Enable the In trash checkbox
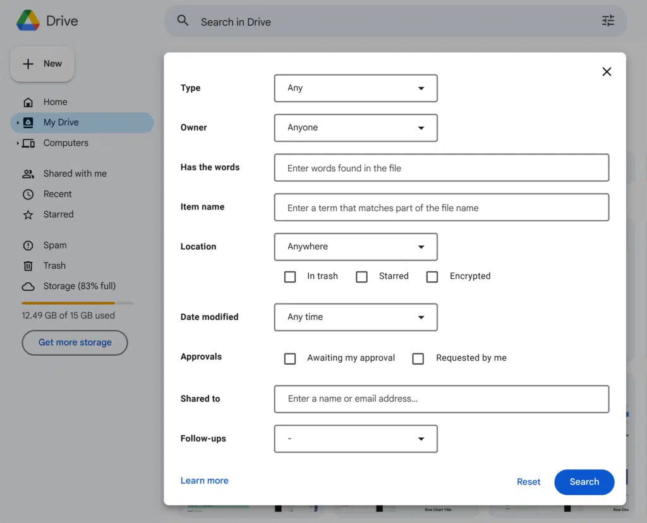This screenshot has width=647, height=523. [x=290, y=277]
